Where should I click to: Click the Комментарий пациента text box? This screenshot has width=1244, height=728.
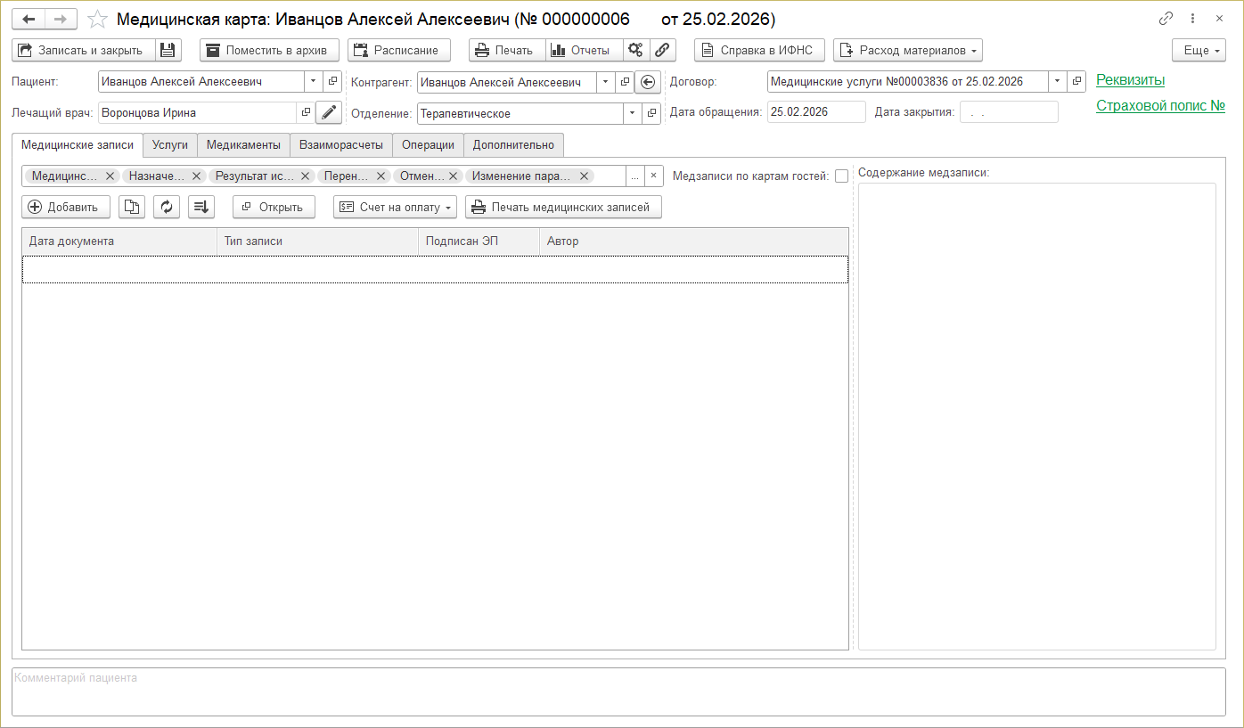click(619, 691)
